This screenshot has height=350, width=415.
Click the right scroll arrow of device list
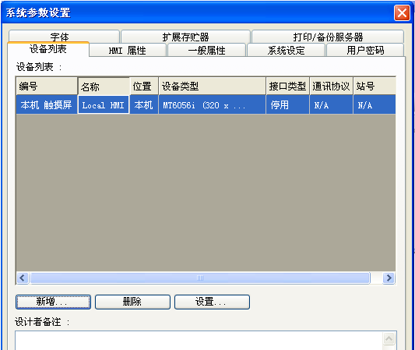point(389,278)
